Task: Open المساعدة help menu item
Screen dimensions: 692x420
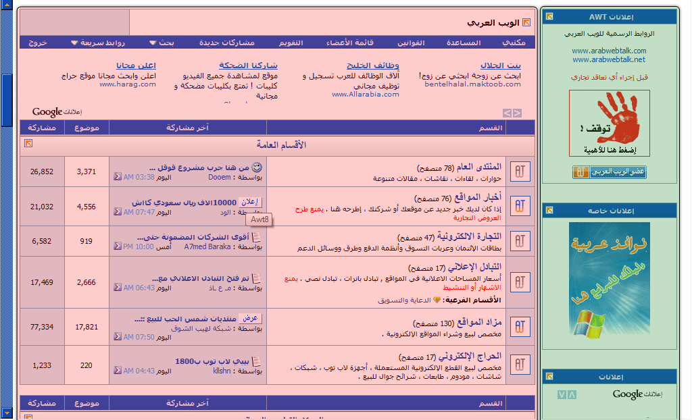Action: coord(464,43)
